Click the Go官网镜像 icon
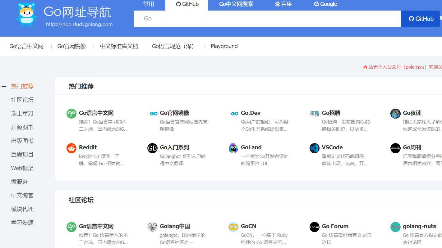 click(x=152, y=114)
